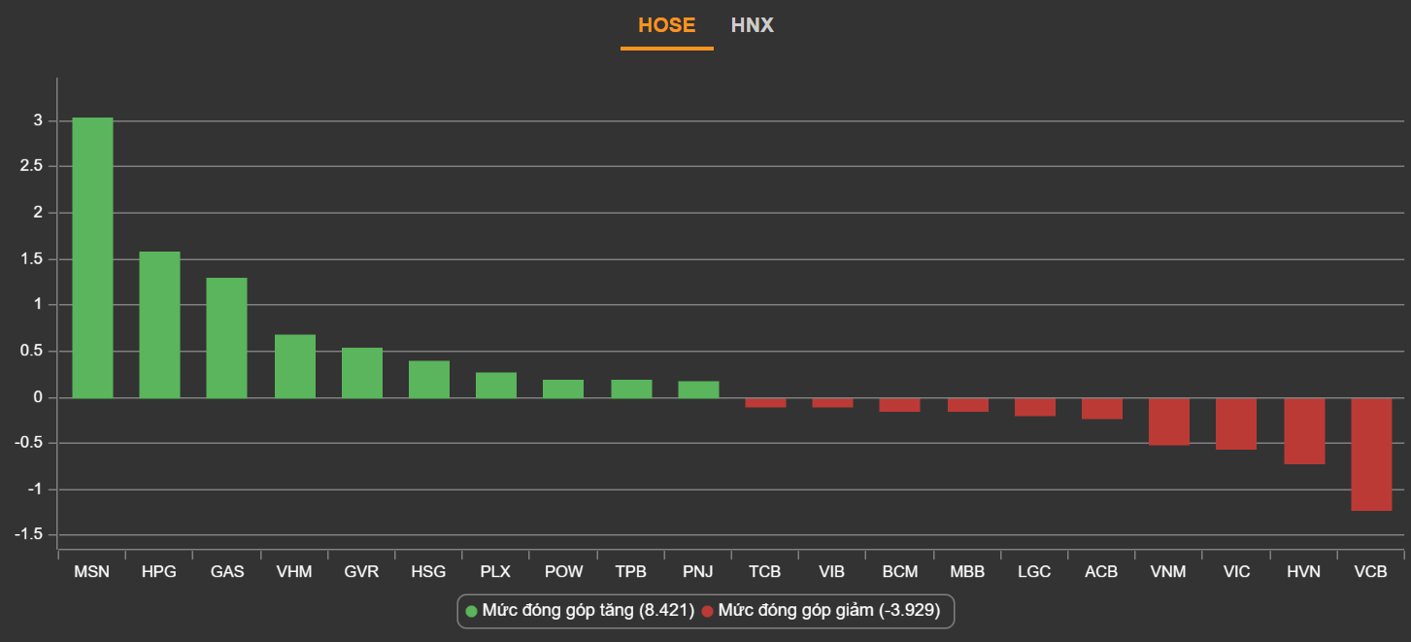Click the green legend dot
Image resolution: width=1411 pixels, height=642 pixels.
point(472,611)
